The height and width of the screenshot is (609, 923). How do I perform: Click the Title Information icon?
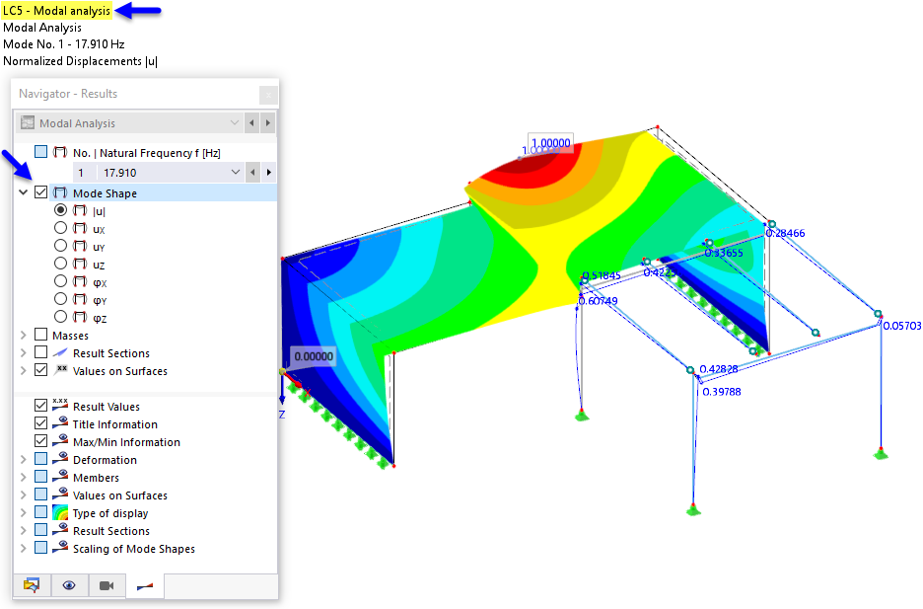pos(60,422)
